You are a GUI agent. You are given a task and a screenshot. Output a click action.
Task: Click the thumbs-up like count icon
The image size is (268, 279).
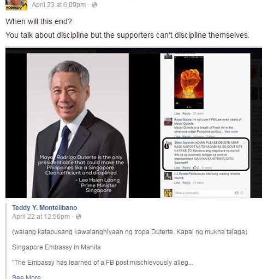[194, 167]
